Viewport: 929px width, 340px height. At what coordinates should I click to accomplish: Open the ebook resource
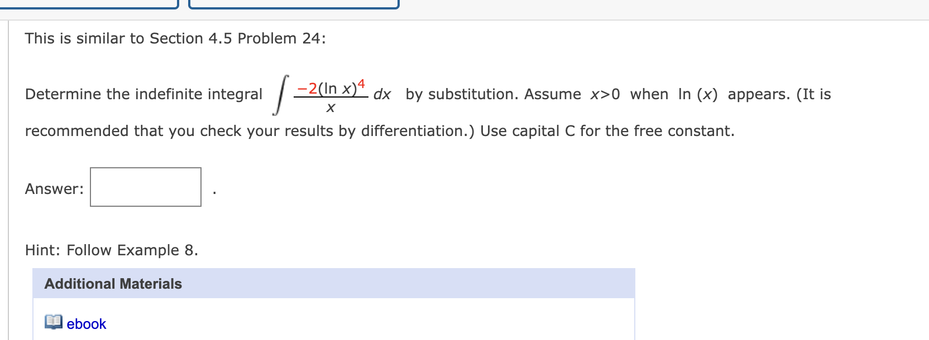(87, 324)
